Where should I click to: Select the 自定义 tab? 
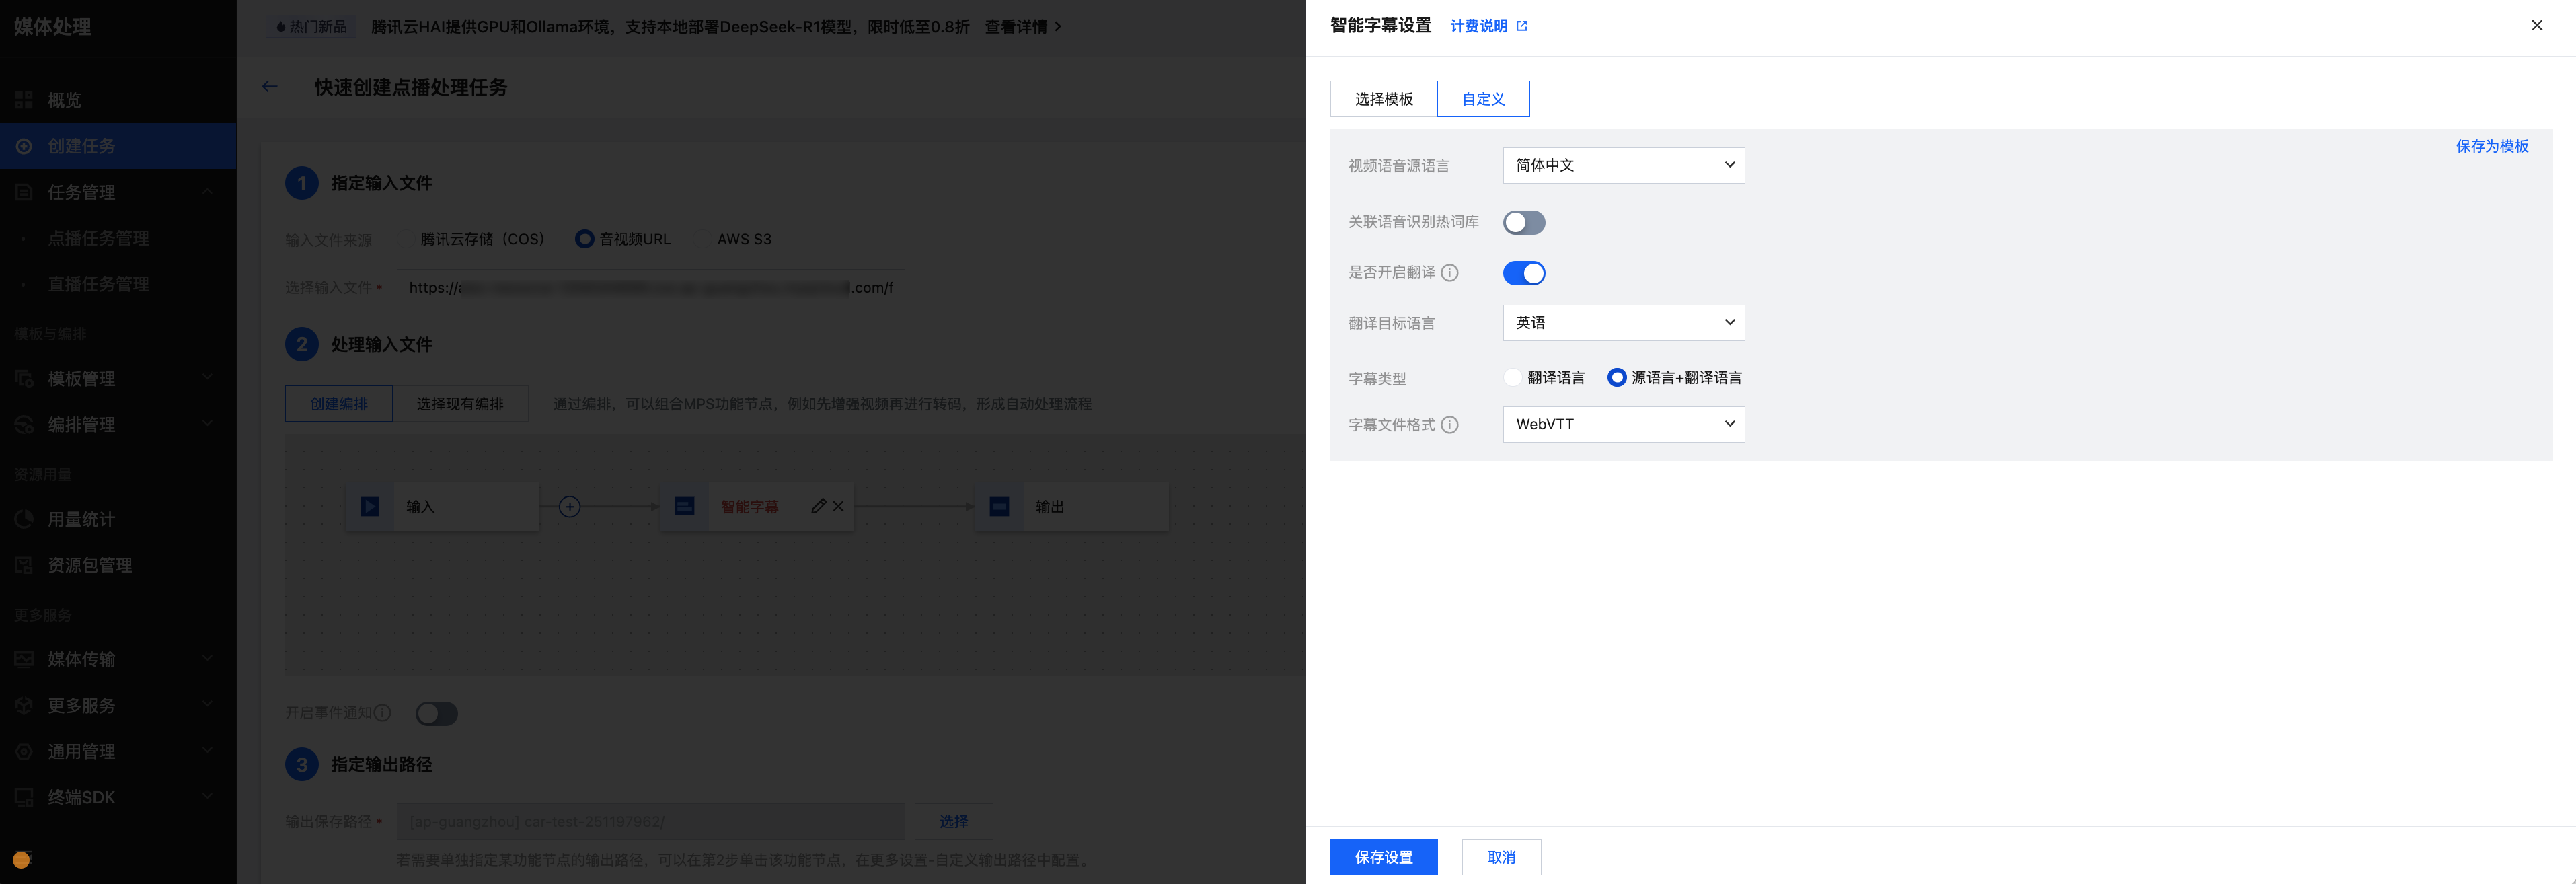click(x=1482, y=99)
